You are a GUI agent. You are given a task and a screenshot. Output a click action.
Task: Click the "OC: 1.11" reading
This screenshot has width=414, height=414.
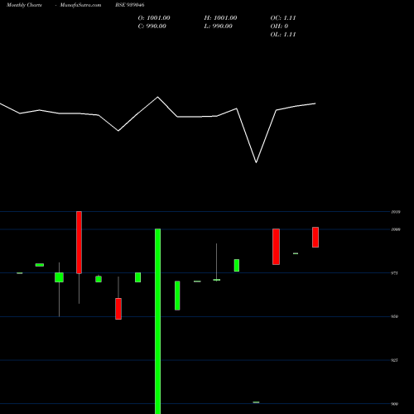283,18
